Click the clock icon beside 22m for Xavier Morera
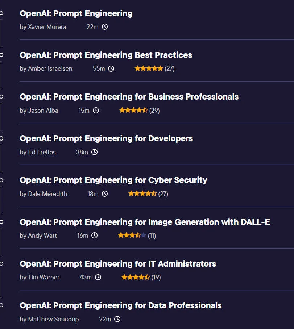Viewport: 294px width, 329px height. point(104,27)
